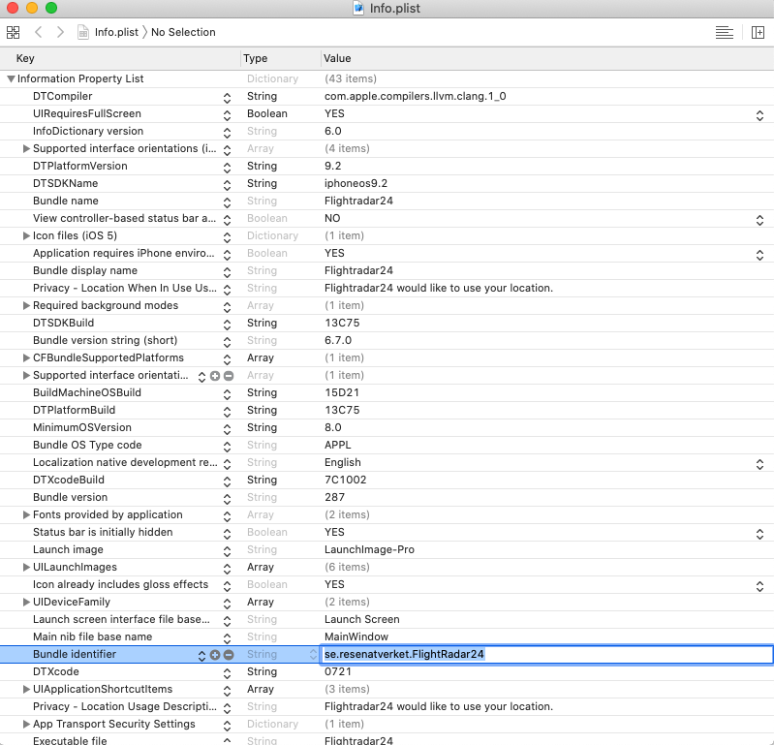Viewport: 774px width, 745px height.
Task: Open editor options lines icon
Action: [x=725, y=33]
